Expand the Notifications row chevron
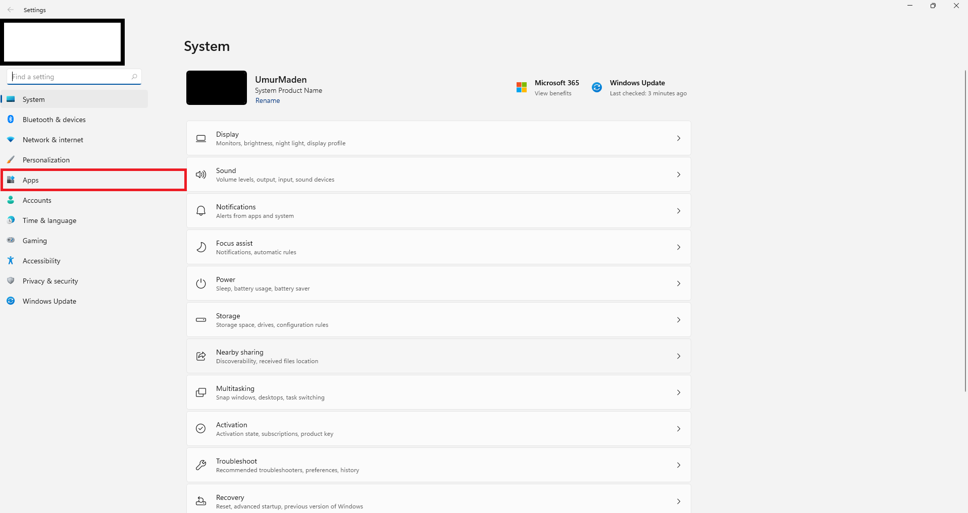 [679, 211]
